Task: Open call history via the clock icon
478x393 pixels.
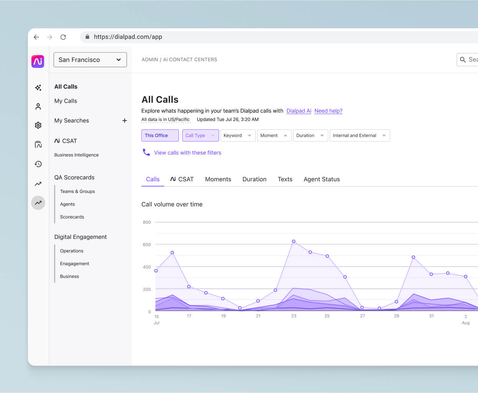Action: click(38, 164)
